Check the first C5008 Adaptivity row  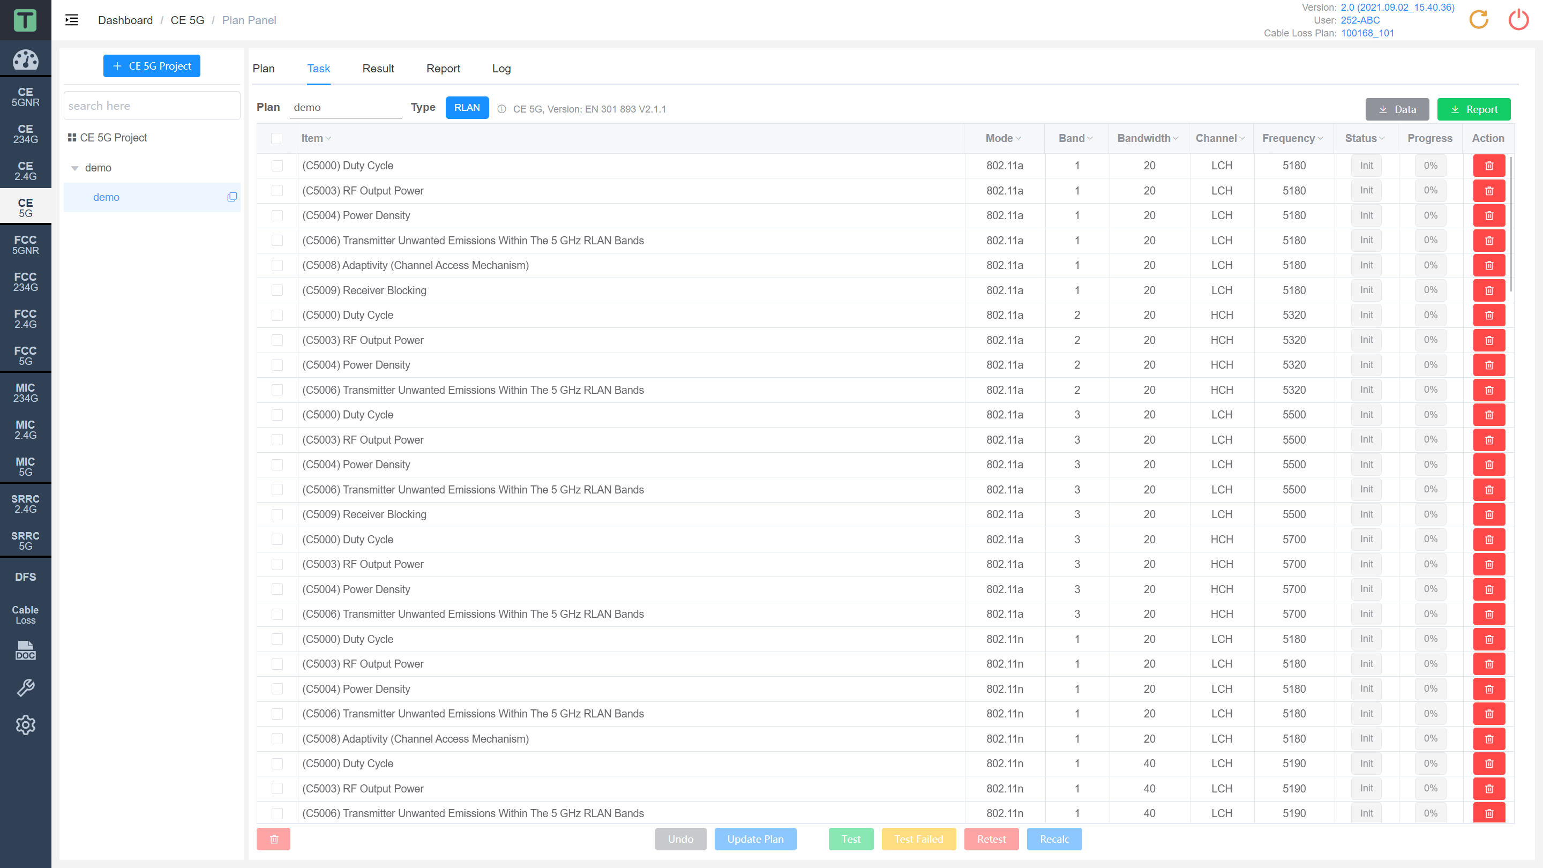pyautogui.click(x=277, y=265)
